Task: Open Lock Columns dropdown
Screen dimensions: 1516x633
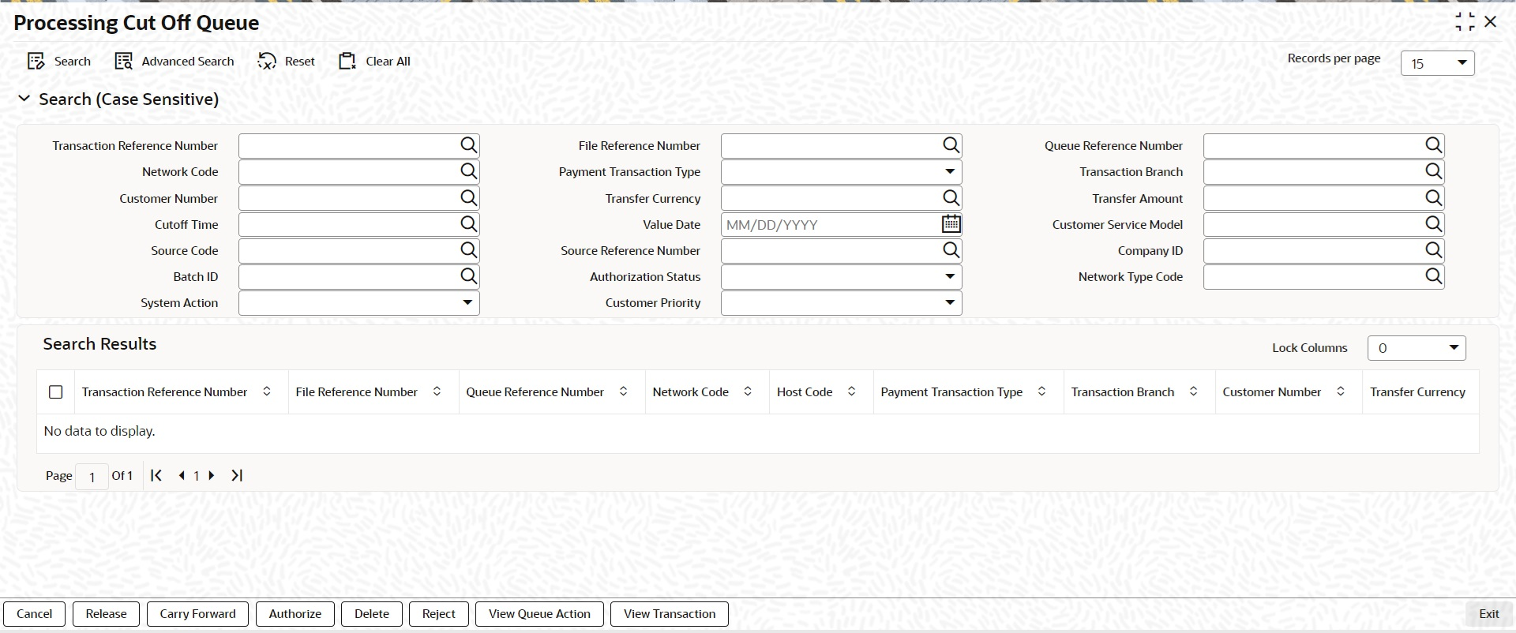Action: point(1417,348)
